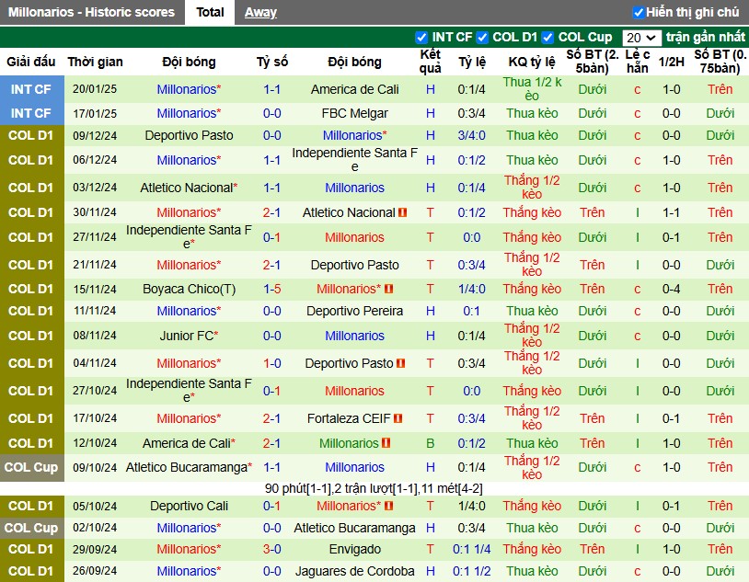Viewport: 749px width, 582px height.
Task: Open the 20 matches count dropdown
Action: click(641, 38)
